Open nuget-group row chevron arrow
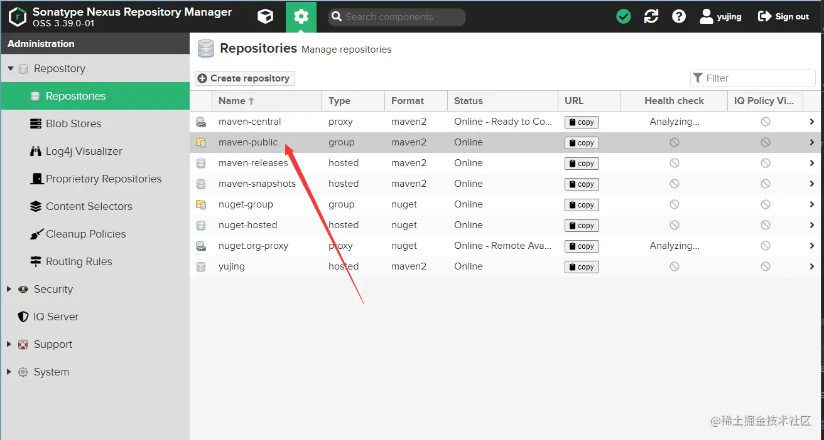 pyautogui.click(x=812, y=204)
